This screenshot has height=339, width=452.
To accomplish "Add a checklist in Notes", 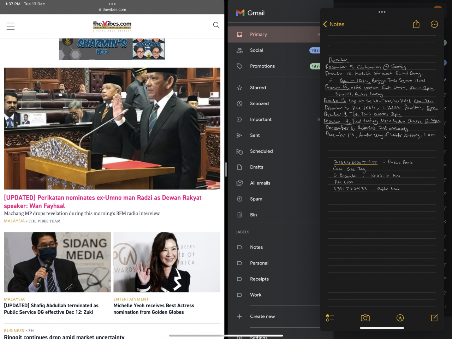I will [330, 318].
